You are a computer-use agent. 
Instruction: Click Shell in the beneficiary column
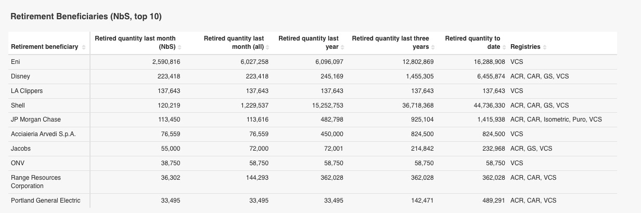(18, 105)
